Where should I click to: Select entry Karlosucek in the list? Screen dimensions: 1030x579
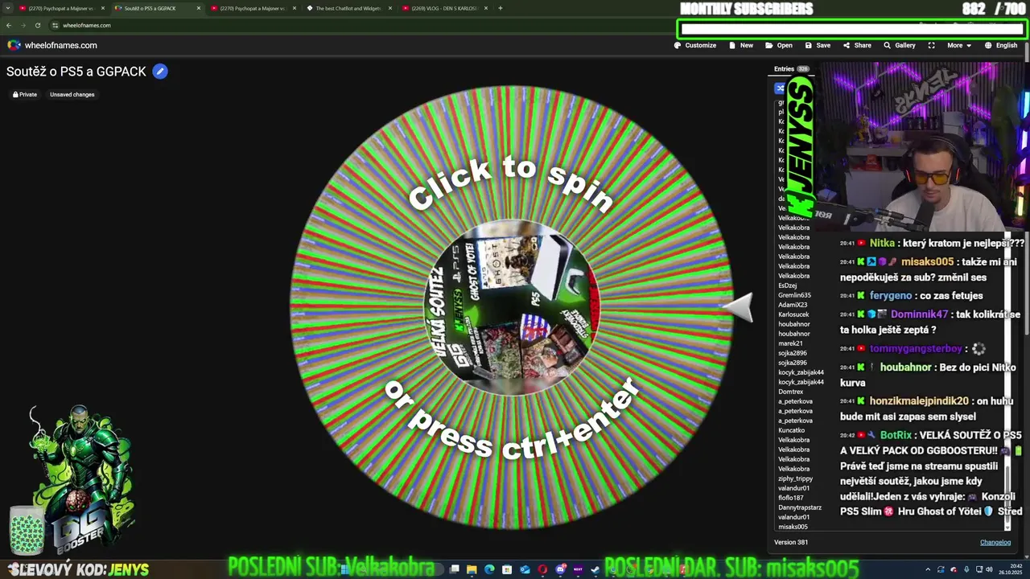tap(793, 314)
